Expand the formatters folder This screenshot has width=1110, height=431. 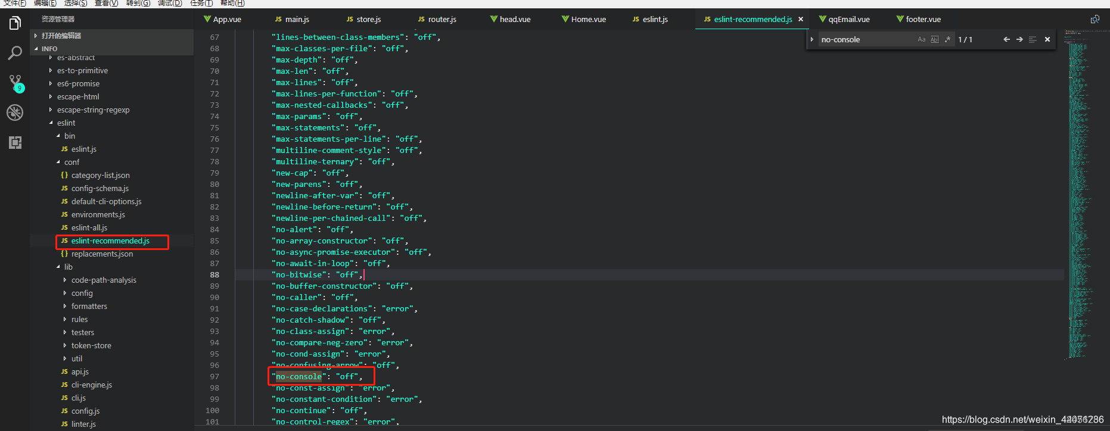click(x=89, y=306)
